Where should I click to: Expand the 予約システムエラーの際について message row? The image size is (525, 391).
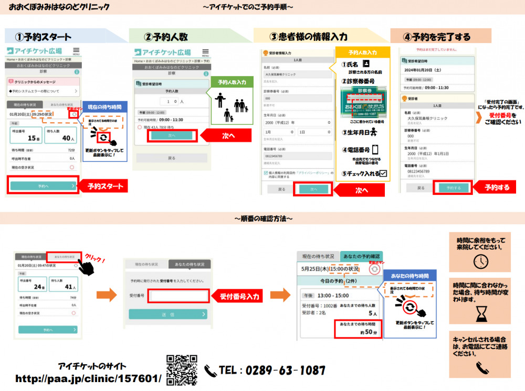[43, 91]
